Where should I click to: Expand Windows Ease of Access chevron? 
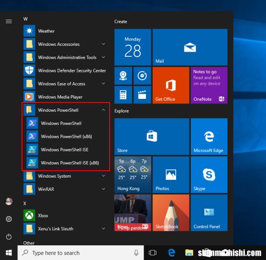(x=103, y=84)
